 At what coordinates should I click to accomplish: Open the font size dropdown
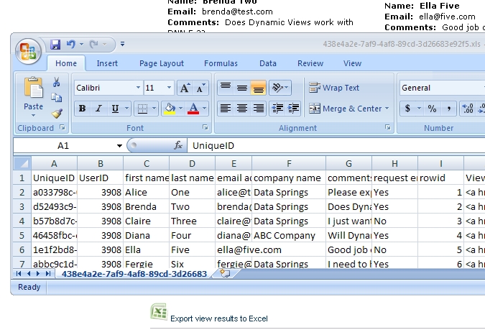point(169,88)
